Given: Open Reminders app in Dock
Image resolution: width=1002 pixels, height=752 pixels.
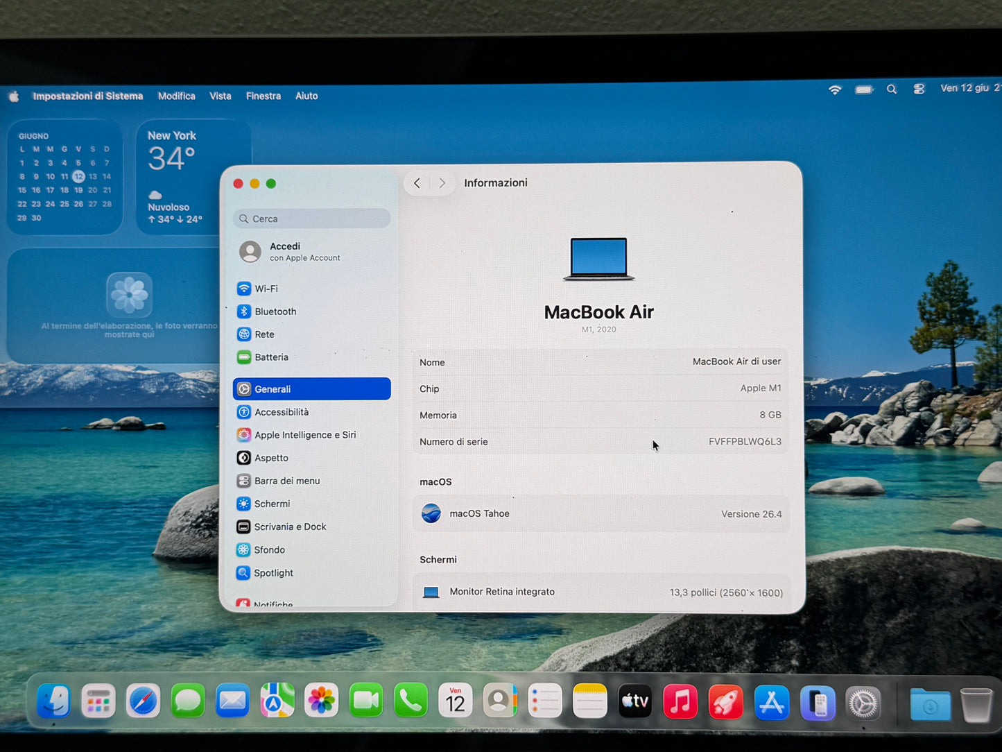Looking at the screenshot, I should [545, 701].
